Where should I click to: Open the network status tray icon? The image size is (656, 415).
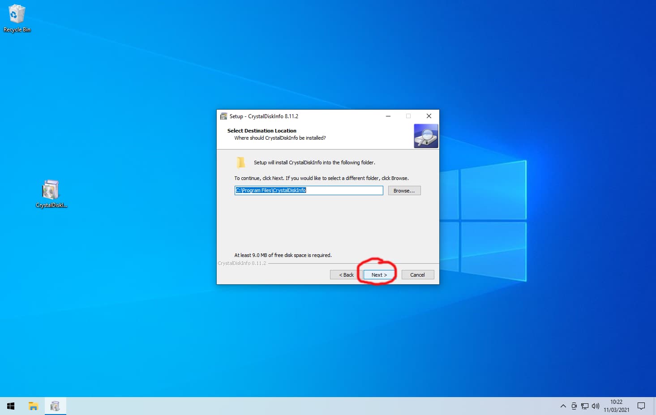click(585, 406)
